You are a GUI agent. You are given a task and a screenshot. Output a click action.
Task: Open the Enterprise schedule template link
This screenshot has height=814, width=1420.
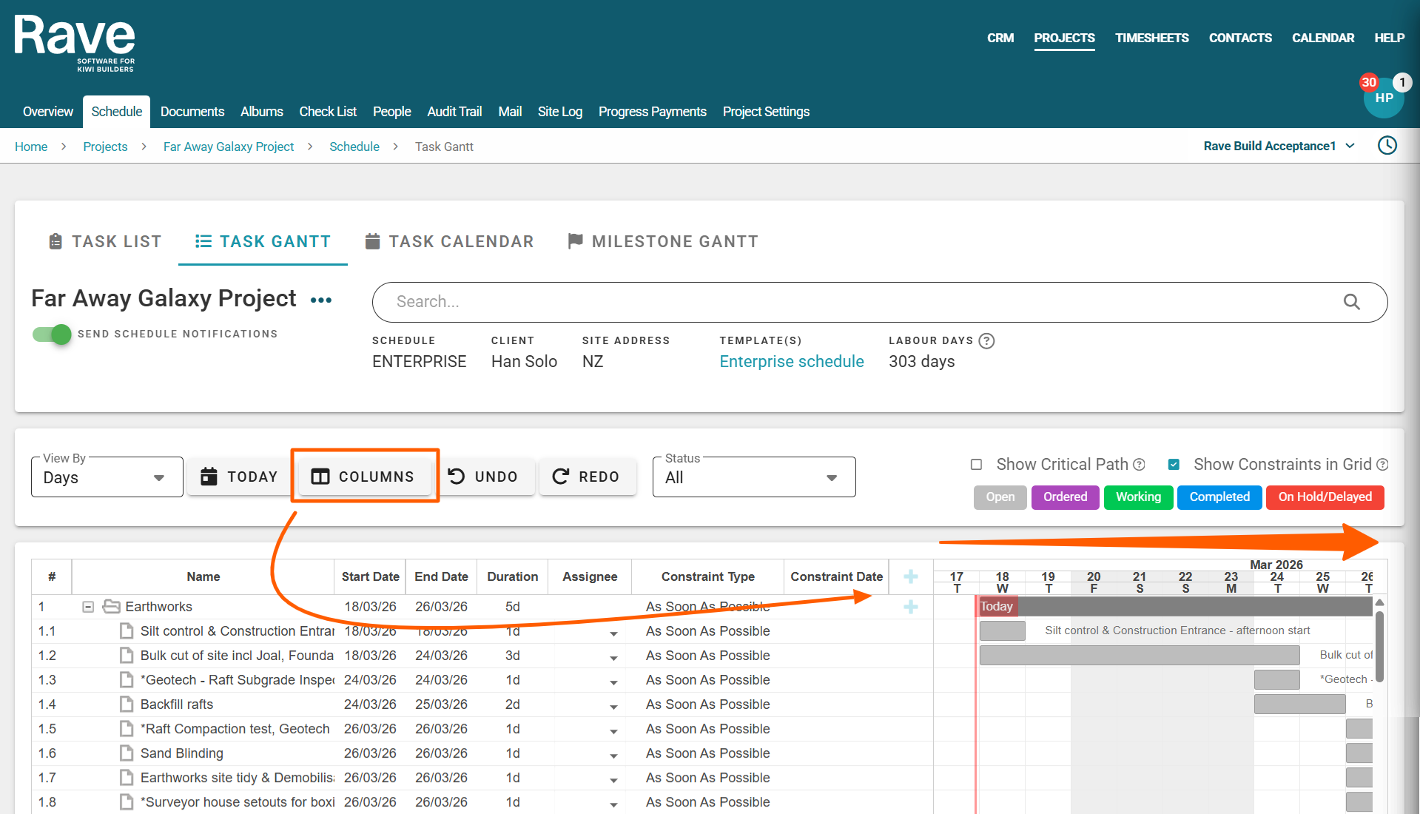791,362
